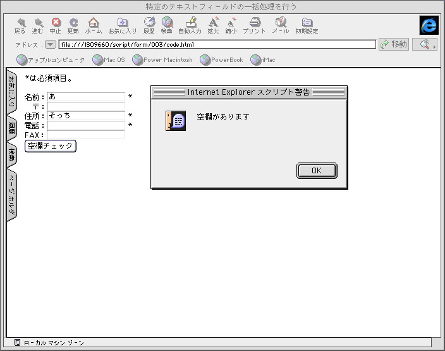This screenshot has width=445, height=351.
Task: Click the 〒 postal code field
Action: [x=86, y=106]
